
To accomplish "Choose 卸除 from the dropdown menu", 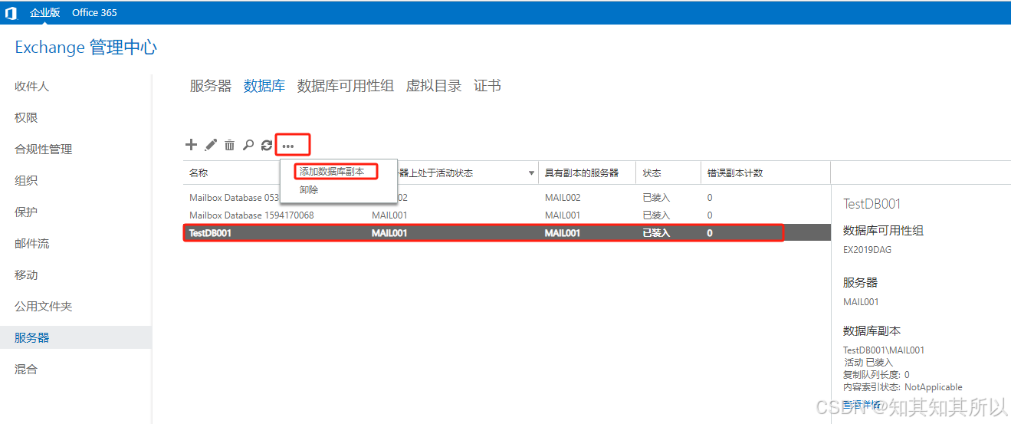I will pos(309,189).
